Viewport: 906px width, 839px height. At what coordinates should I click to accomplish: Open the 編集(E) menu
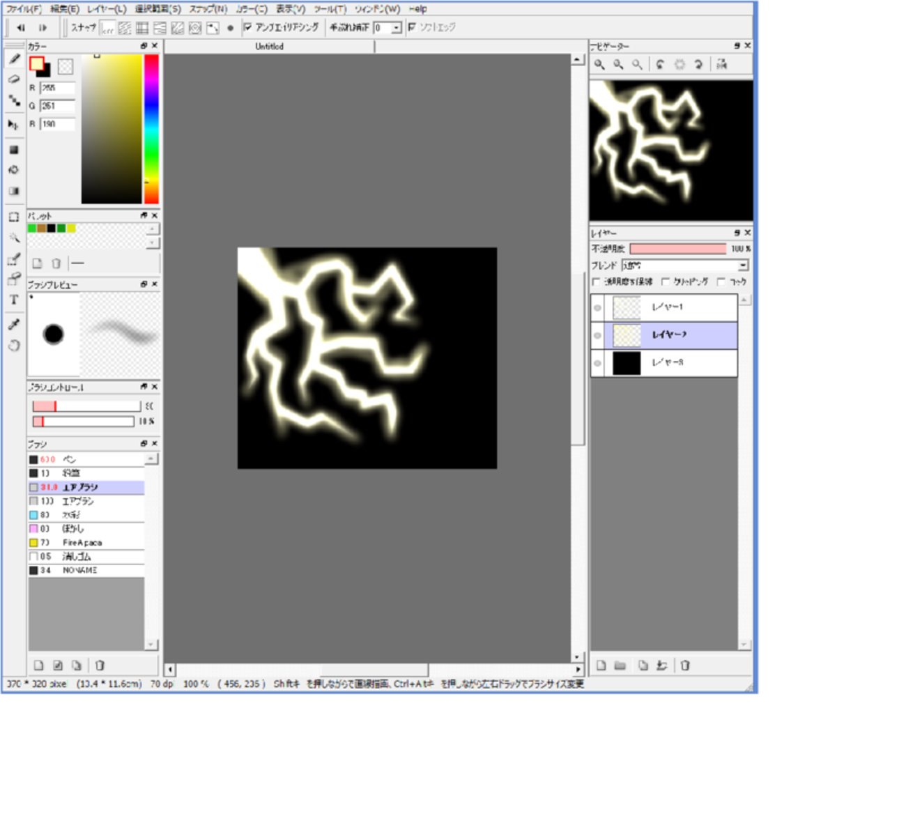point(65,9)
